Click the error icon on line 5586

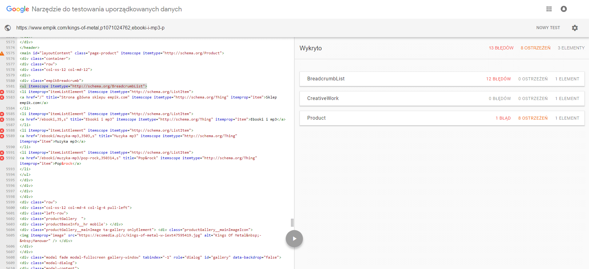[x=2, y=120]
